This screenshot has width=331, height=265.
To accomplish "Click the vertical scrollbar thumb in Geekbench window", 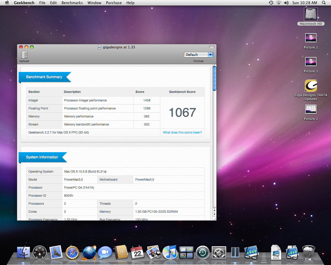I will pos(214,78).
